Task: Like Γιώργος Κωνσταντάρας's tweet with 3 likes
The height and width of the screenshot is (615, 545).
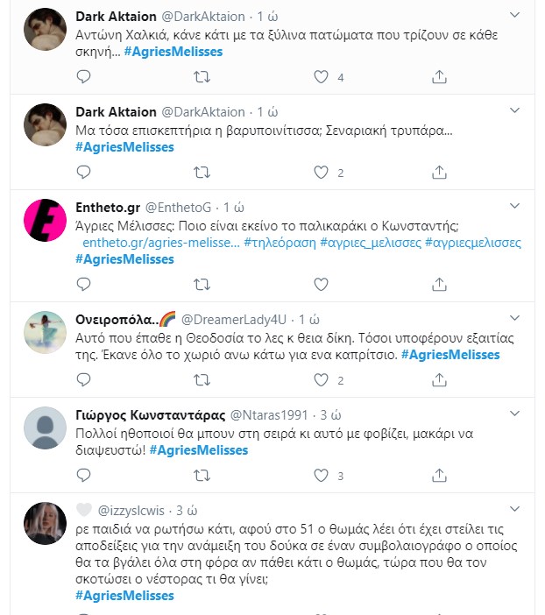Action: click(x=322, y=476)
